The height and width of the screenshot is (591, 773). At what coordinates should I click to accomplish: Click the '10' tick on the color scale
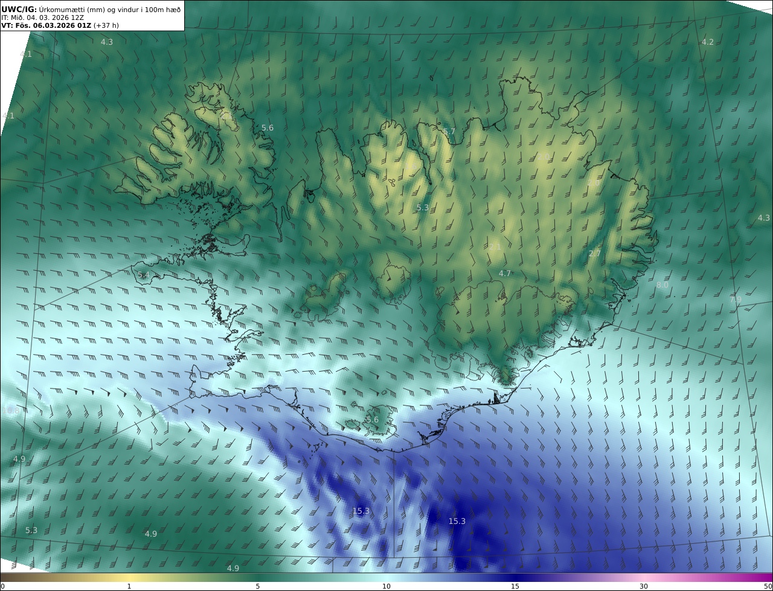coord(386,586)
